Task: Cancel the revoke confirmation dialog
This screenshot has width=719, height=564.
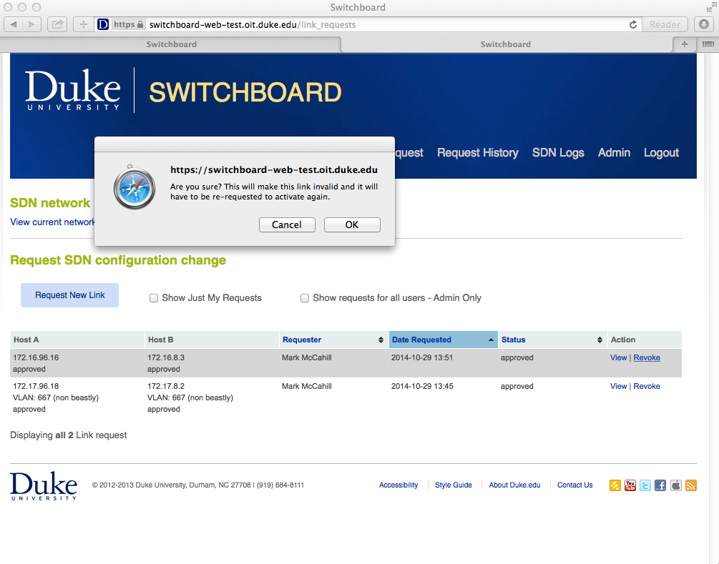Action: click(287, 224)
